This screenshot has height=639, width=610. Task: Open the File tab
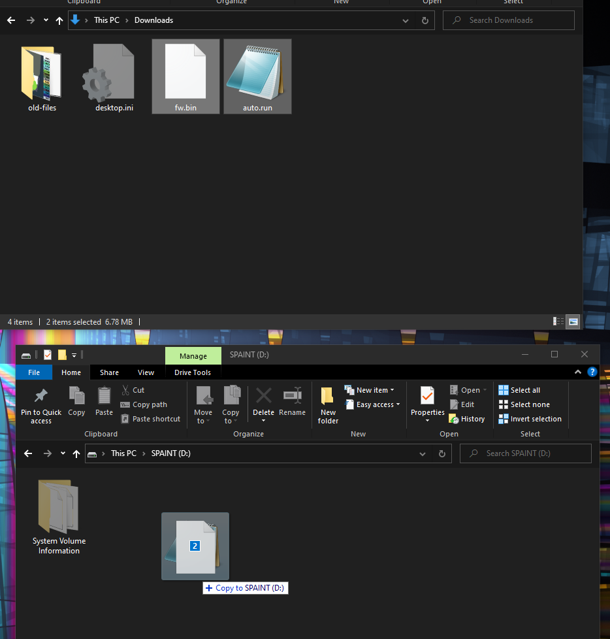34,372
